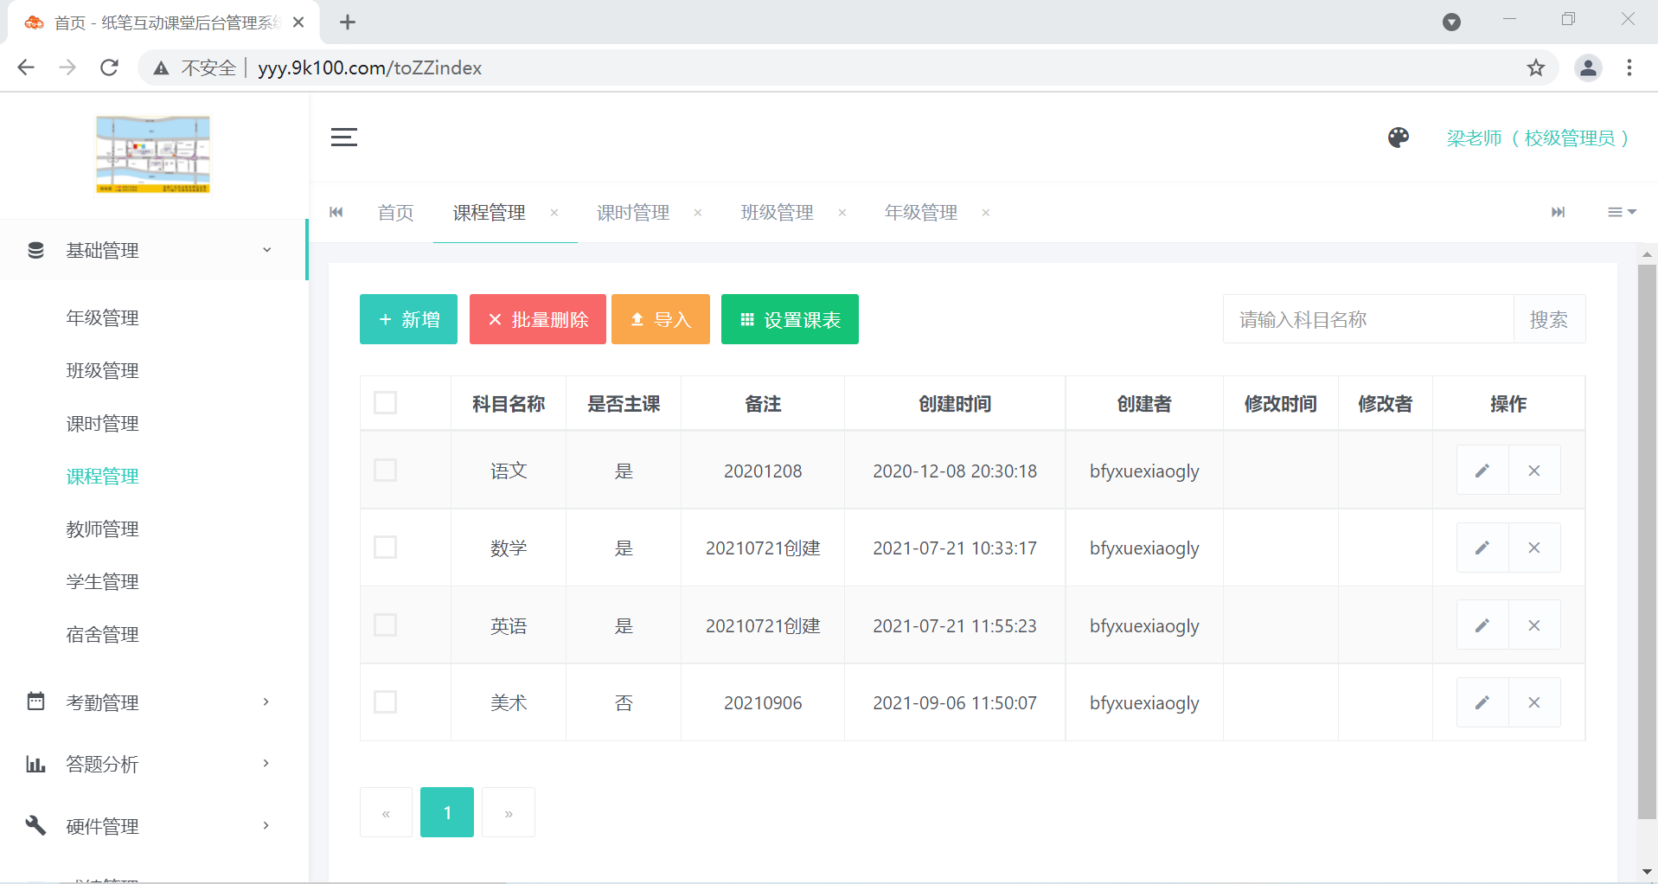Open 宿舍管理 in the sidebar
This screenshot has height=884, width=1658.
coord(102,635)
